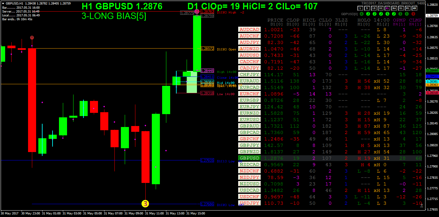Switch to the 1-minute timeframe button
The width and height of the screenshot is (439, 217).
[360, 8]
